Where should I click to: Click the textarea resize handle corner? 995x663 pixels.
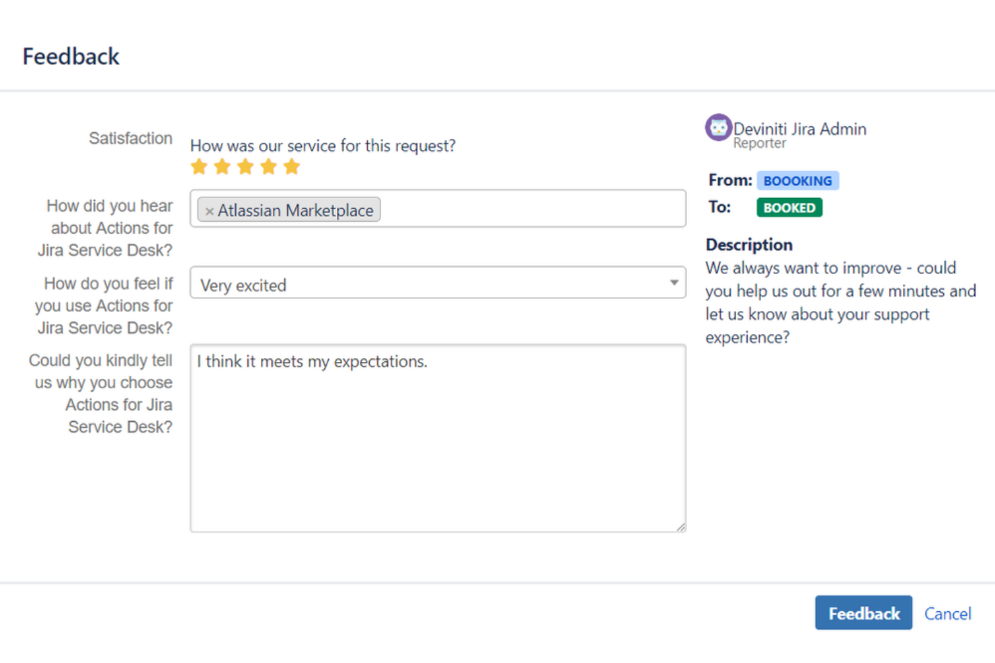[x=681, y=527]
